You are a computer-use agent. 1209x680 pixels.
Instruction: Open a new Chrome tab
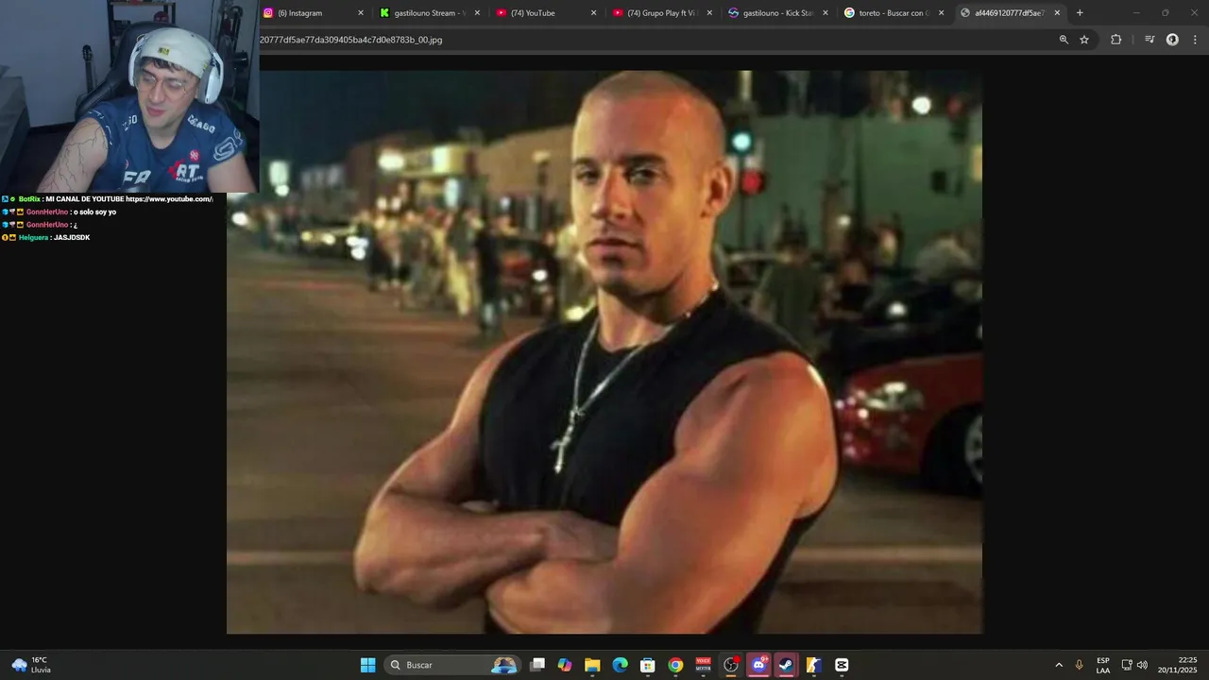[1080, 13]
